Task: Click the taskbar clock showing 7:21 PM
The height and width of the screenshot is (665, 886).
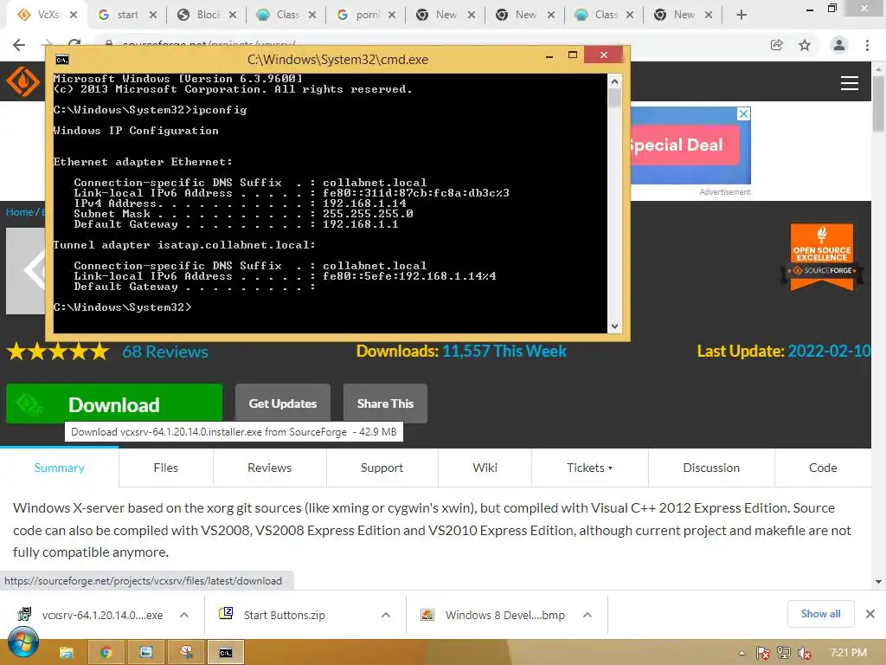Action: 848,653
